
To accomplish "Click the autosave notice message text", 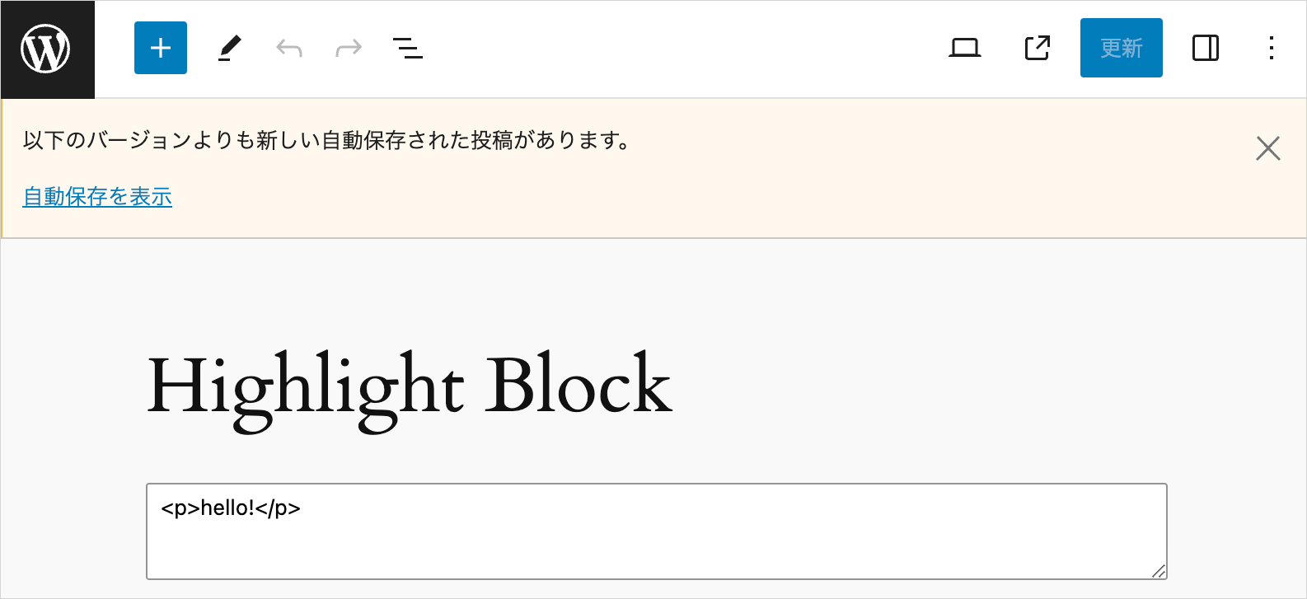I will [x=326, y=141].
